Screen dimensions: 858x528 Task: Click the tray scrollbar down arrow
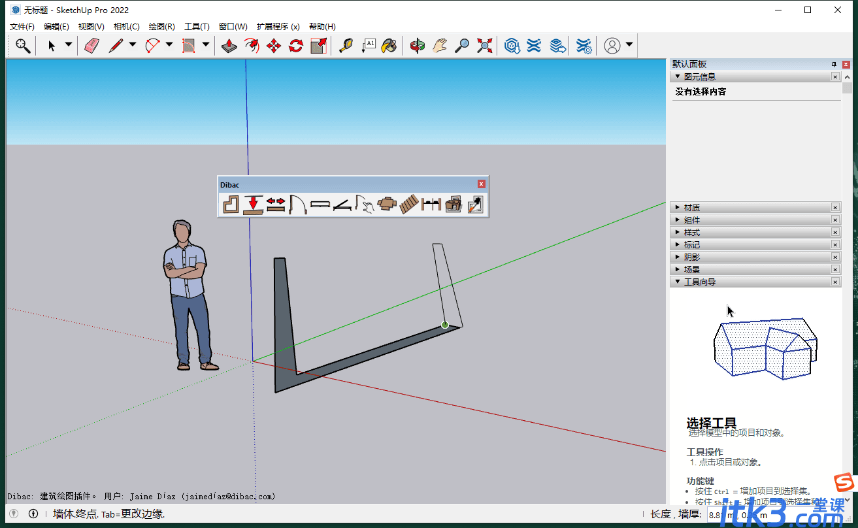tap(848, 499)
